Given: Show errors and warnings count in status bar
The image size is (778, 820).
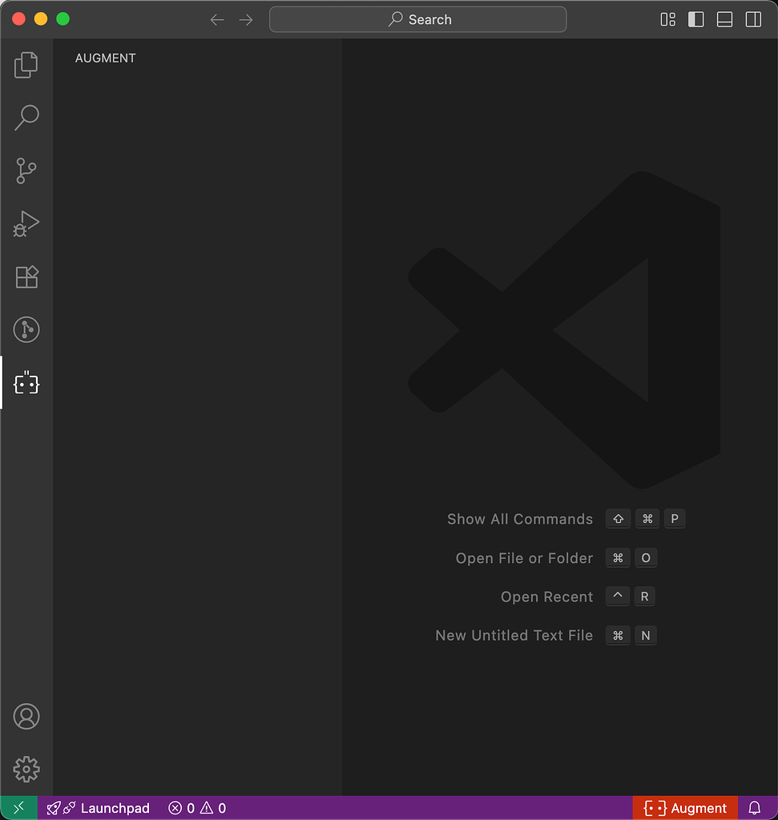Looking at the screenshot, I should [197, 808].
